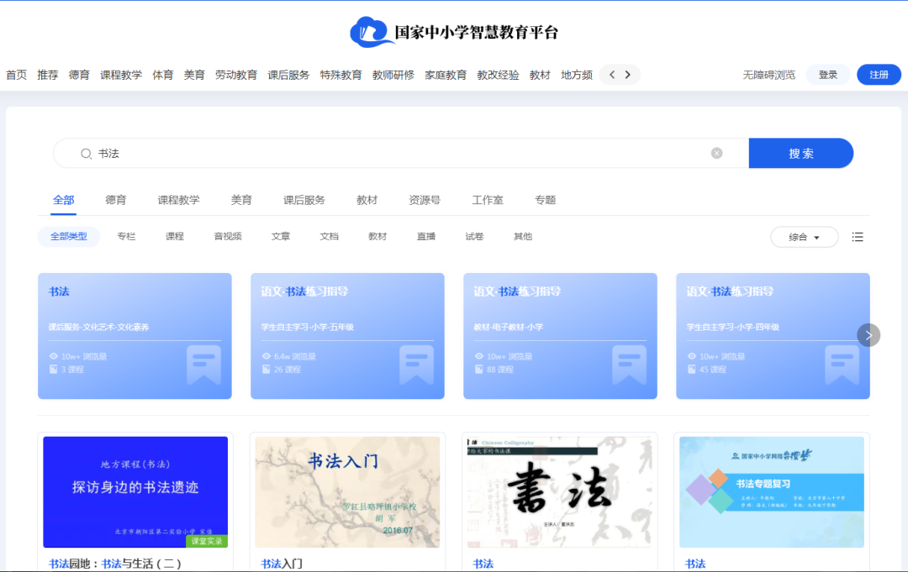
Task: Open the 综合 sort order dropdown
Action: point(804,237)
